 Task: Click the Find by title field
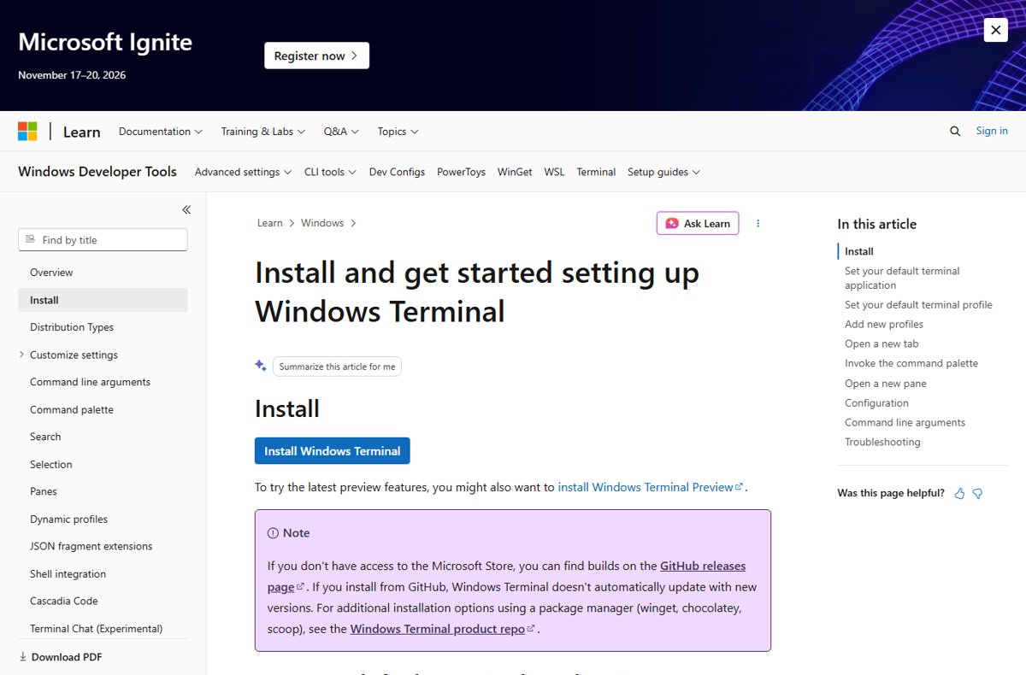(x=103, y=240)
